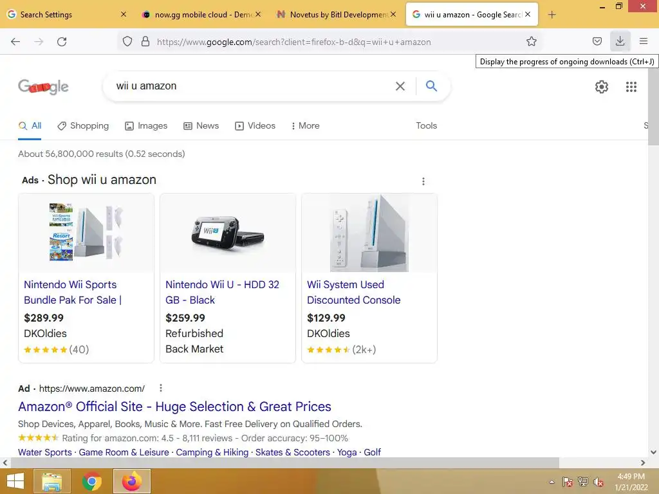Screen dimensions: 659x494
Task: Click the muted volume tray icon
Action: point(599,482)
